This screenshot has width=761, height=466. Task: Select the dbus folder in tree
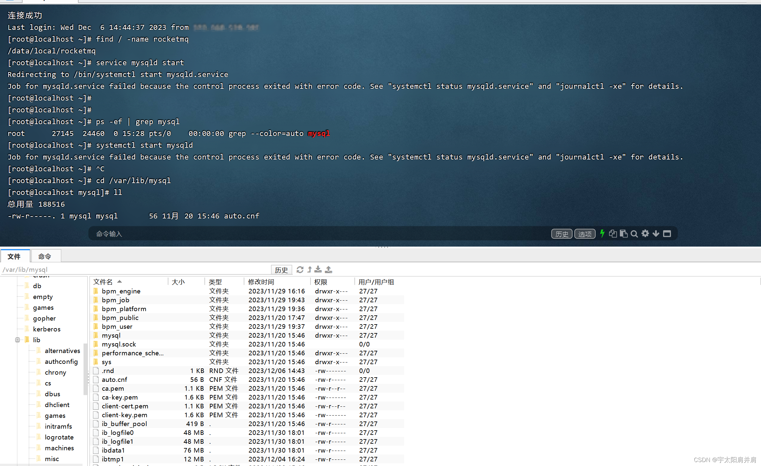click(52, 394)
